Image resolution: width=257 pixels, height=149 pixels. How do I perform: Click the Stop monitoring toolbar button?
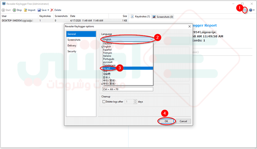[17, 10]
